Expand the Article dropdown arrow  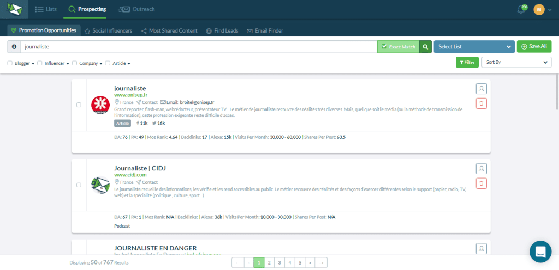(x=129, y=64)
